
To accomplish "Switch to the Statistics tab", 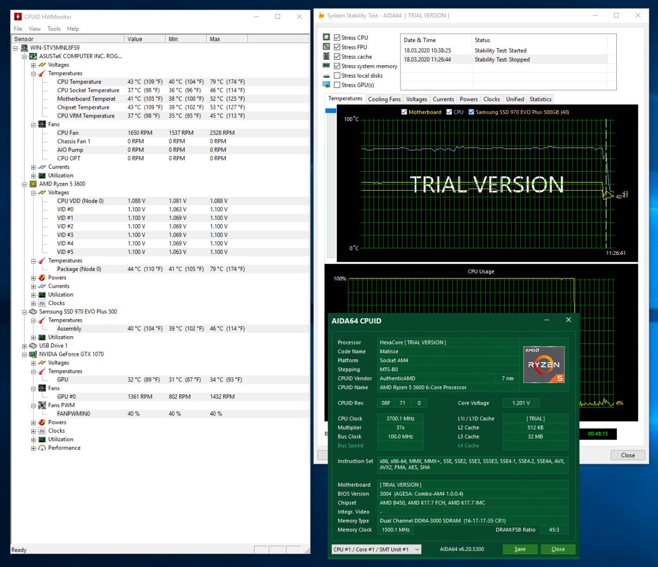I will [540, 99].
